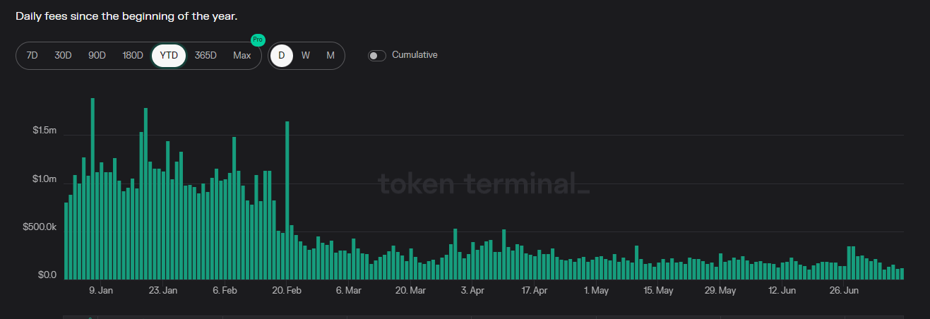930x319 pixels.
Task: Choose M monthly granularity
Action: coord(330,56)
